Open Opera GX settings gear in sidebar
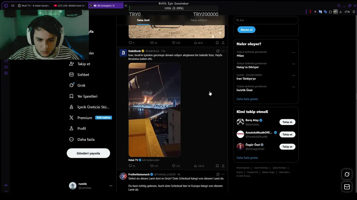Screen dimensions: 357x200 click(6, 73)
